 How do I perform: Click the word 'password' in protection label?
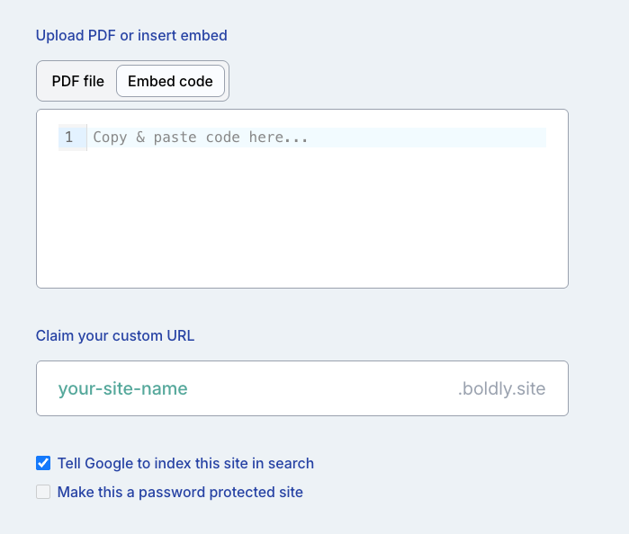coord(175,492)
